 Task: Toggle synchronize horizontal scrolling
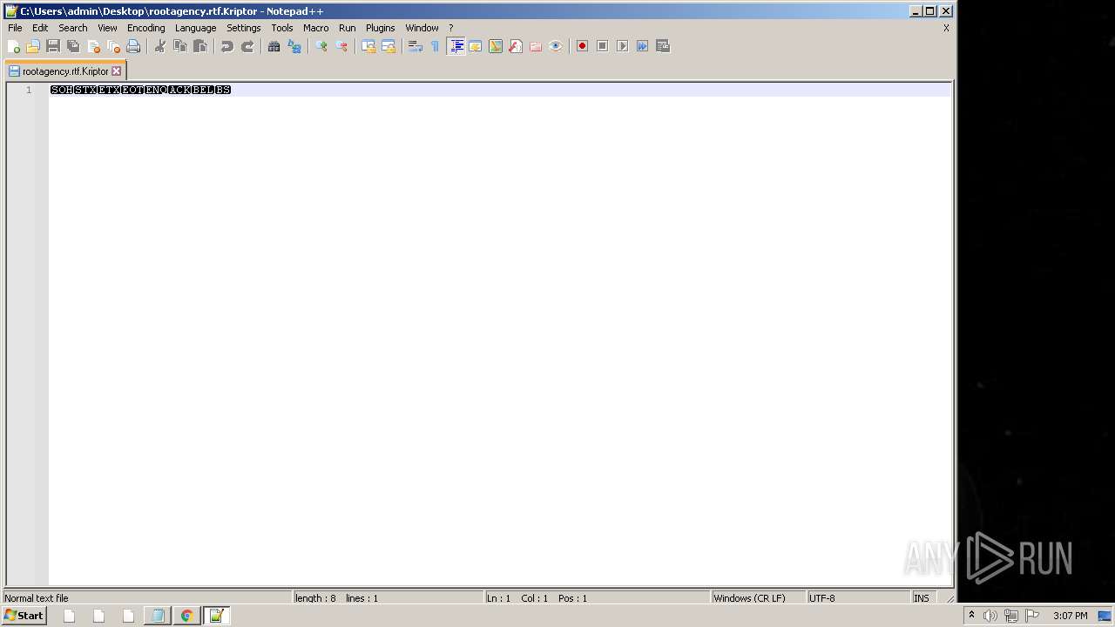pyautogui.click(x=389, y=46)
